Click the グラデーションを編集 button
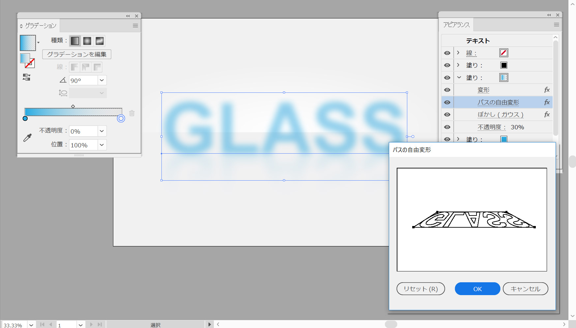The width and height of the screenshot is (576, 328). click(77, 54)
